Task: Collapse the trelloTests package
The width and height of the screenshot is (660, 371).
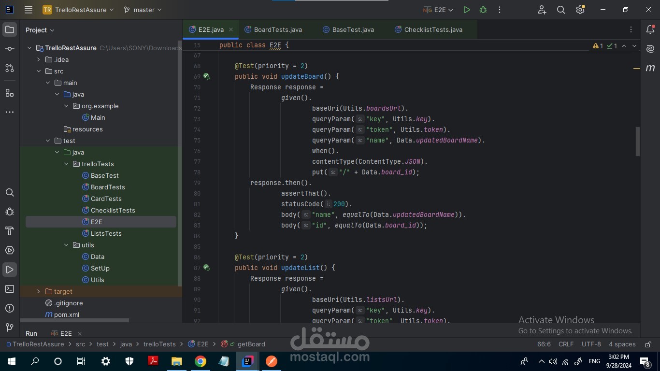Action: pyautogui.click(x=66, y=164)
